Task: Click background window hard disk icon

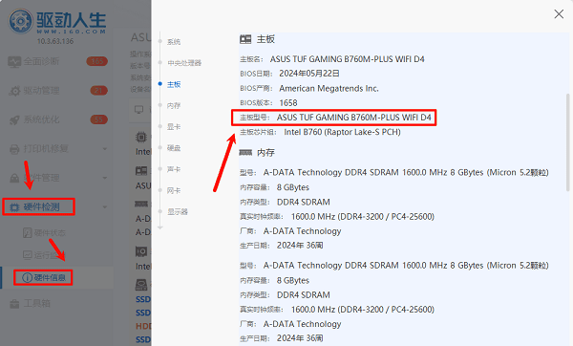Action: pyautogui.click(x=141, y=285)
